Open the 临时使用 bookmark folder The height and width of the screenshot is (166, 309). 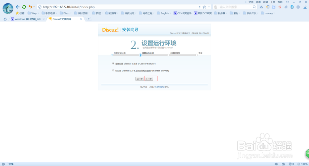point(82,13)
